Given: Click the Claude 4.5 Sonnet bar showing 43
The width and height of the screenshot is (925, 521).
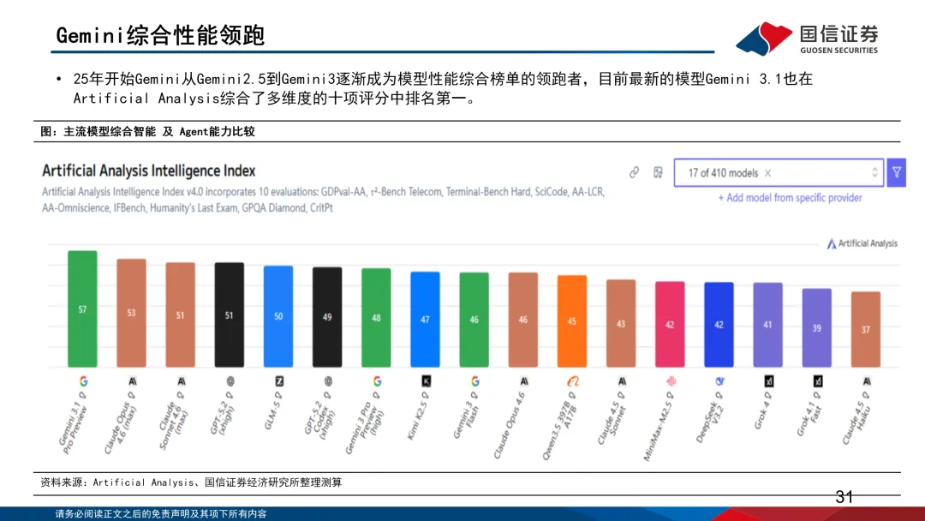Looking at the screenshot, I should tap(621, 324).
